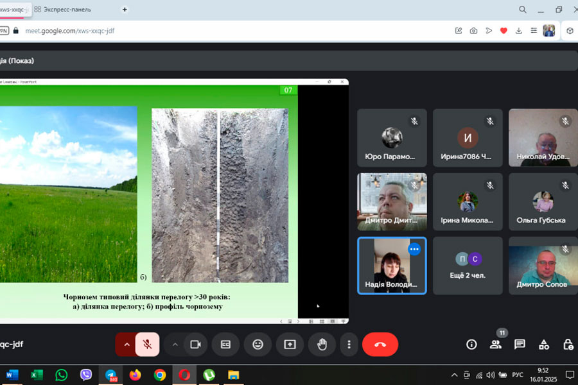Open the volume control in system tray
Viewport: 578px width, 385px height.
[x=490, y=375]
